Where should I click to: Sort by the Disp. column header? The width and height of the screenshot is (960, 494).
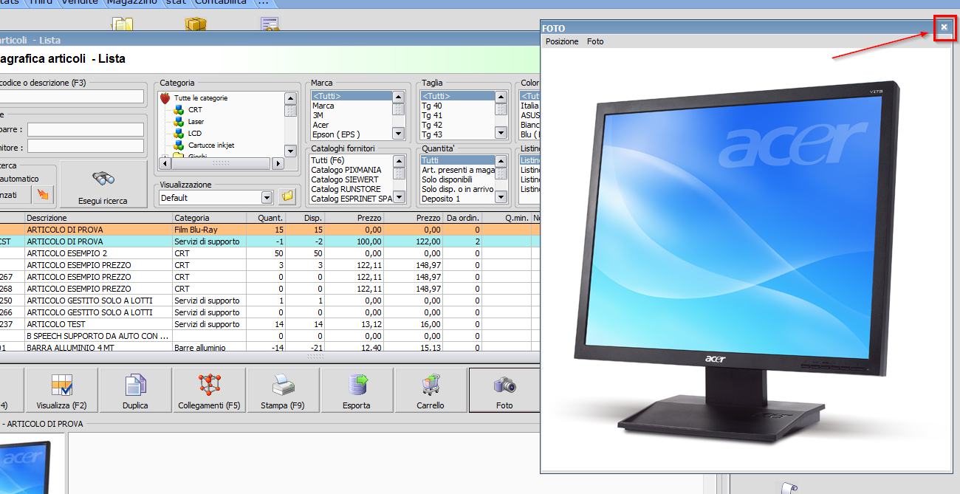pyautogui.click(x=306, y=218)
